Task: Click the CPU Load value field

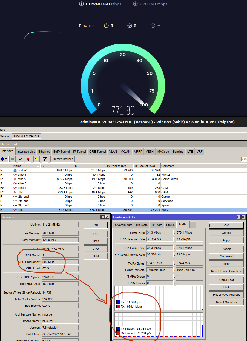Action: pyautogui.click(x=60, y=268)
